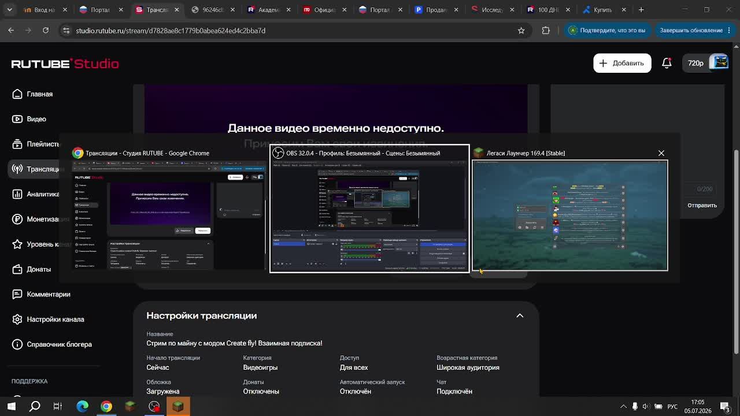
Task: Bookmark this page with the star icon
Action: (x=521, y=31)
